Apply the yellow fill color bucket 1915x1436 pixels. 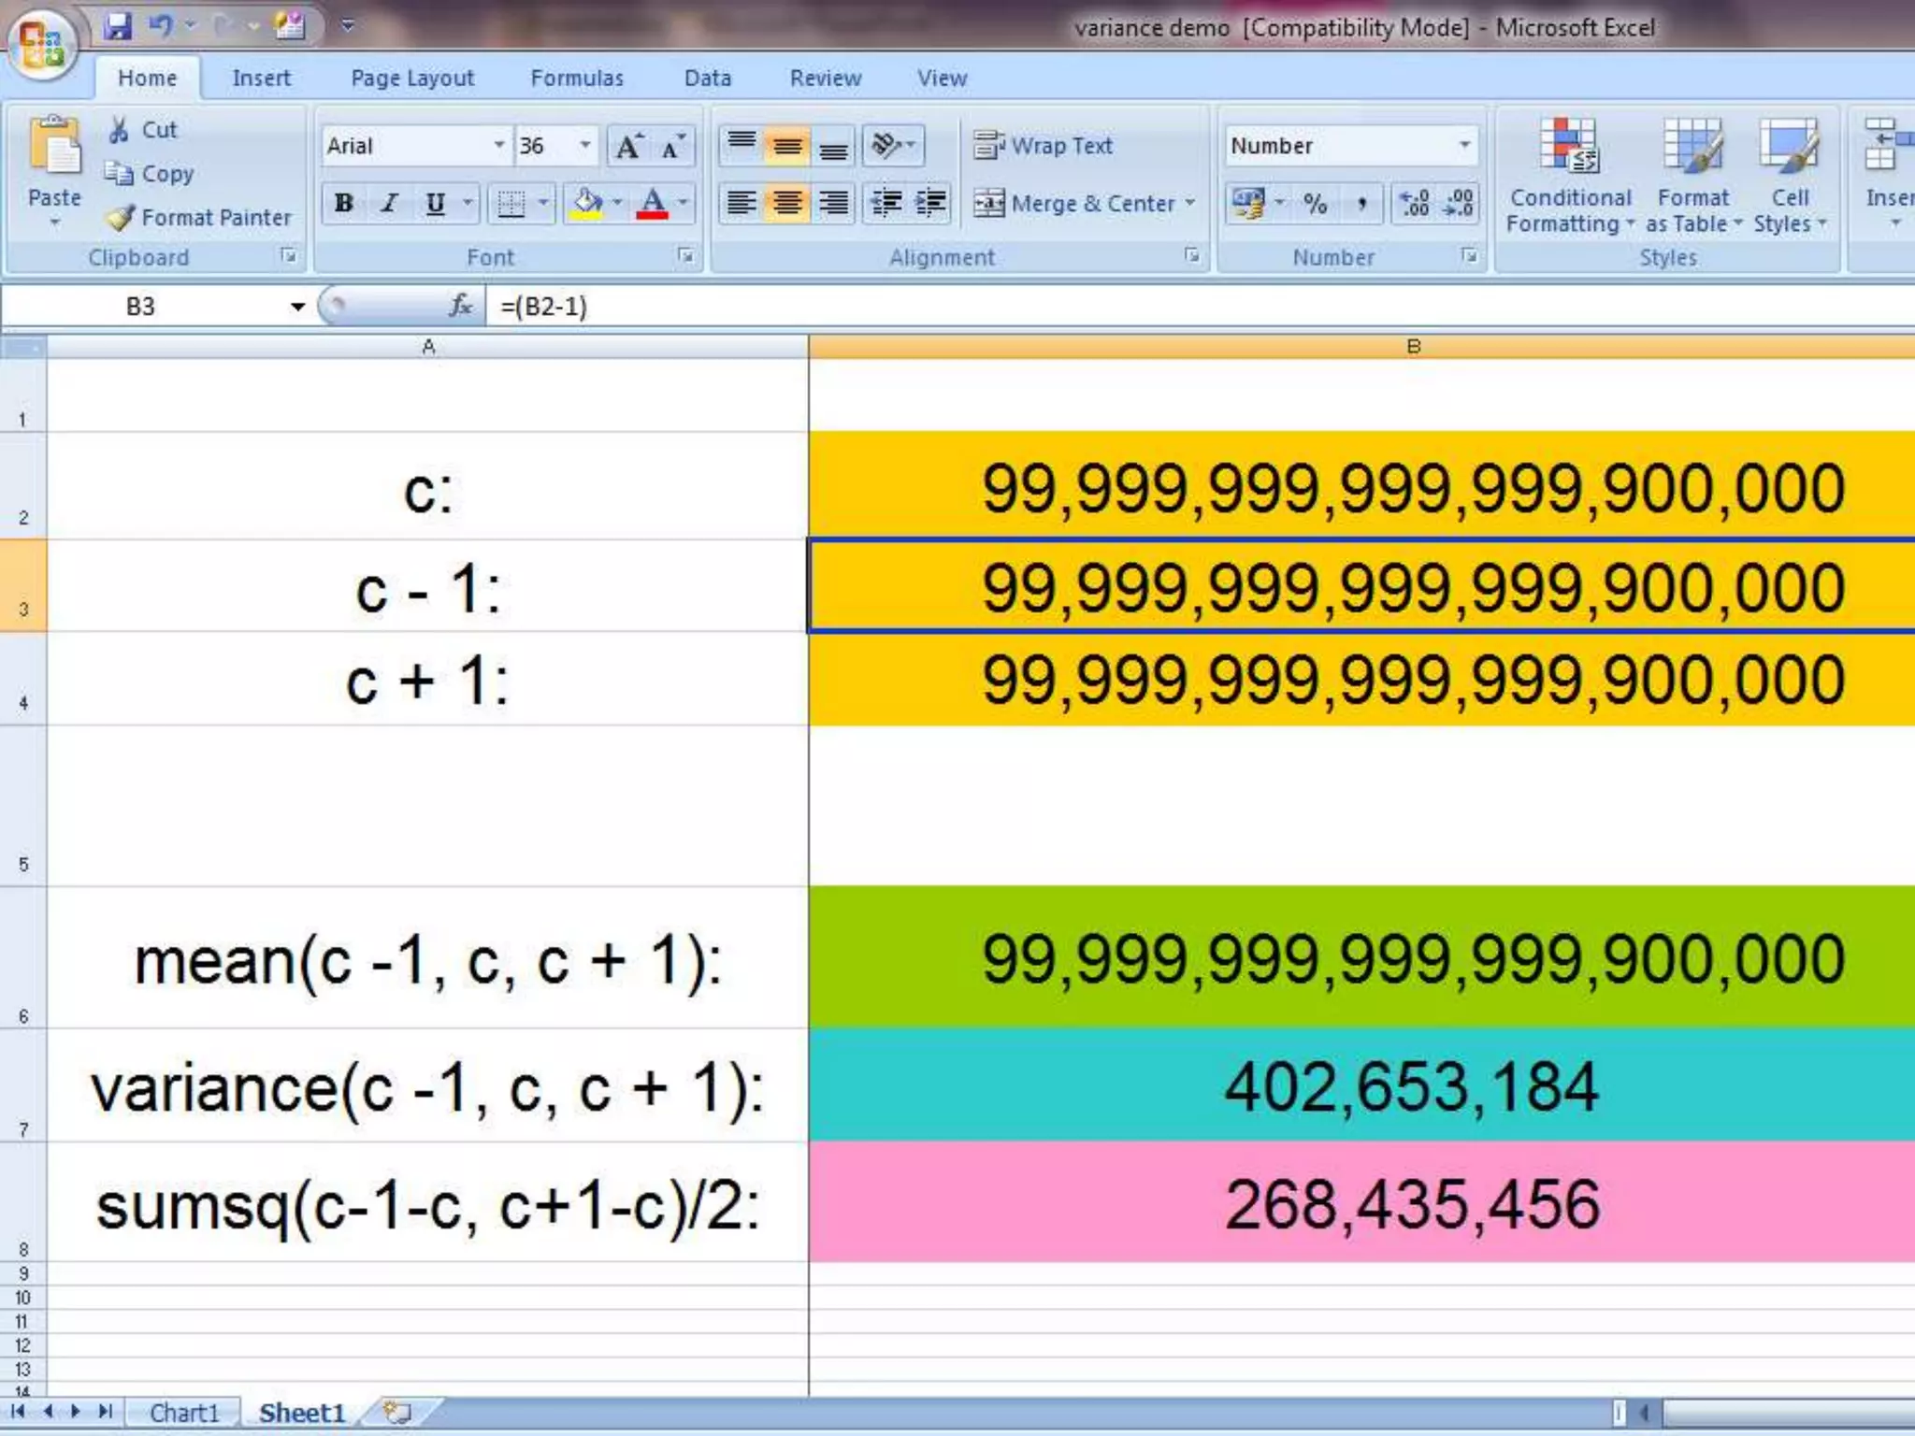pos(587,204)
